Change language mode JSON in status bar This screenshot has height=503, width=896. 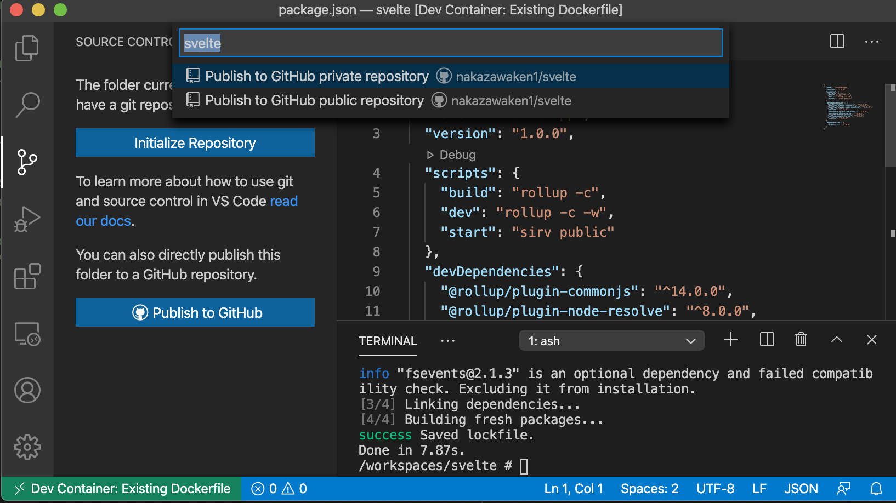tap(801, 489)
